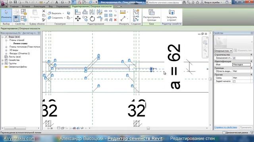Click the keyword search box in title bar
Image resolution: width=254 pixels, height=142 pixels.
(165, 2)
